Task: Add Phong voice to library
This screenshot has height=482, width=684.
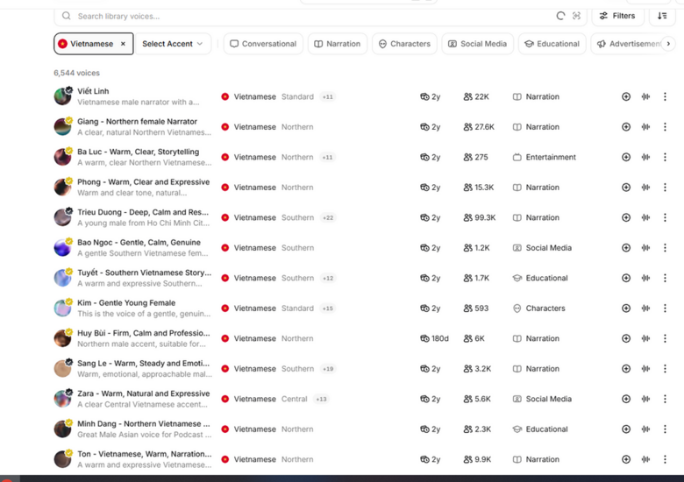Action: pos(626,188)
